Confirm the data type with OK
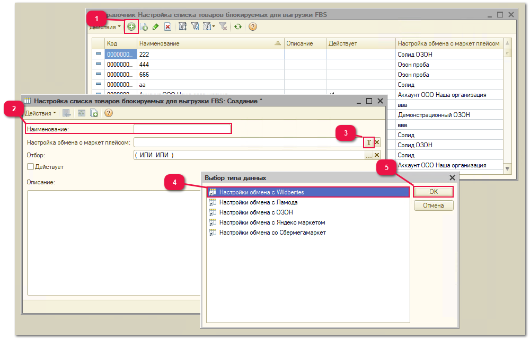Image resolution: width=530 pixels, height=340 pixels. 434,192
